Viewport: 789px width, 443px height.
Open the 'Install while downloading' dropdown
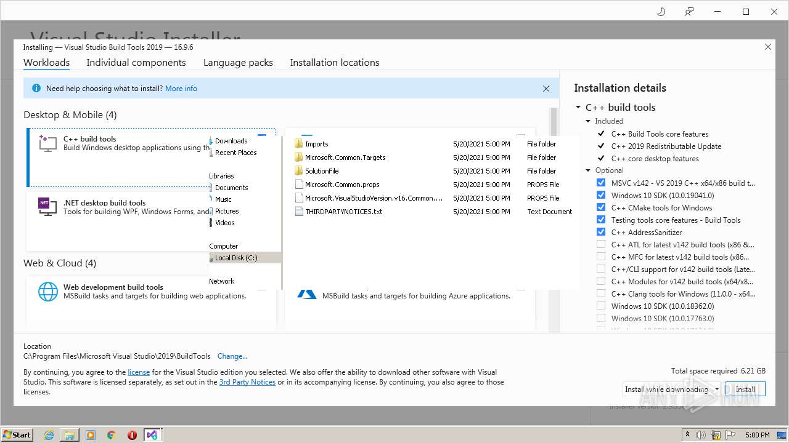click(717, 389)
